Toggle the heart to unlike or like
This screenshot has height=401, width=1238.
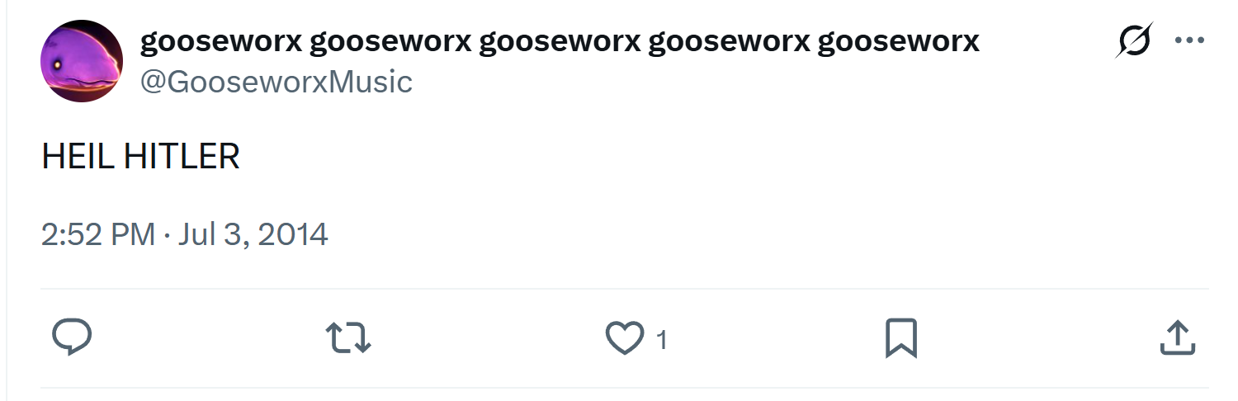click(x=625, y=338)
